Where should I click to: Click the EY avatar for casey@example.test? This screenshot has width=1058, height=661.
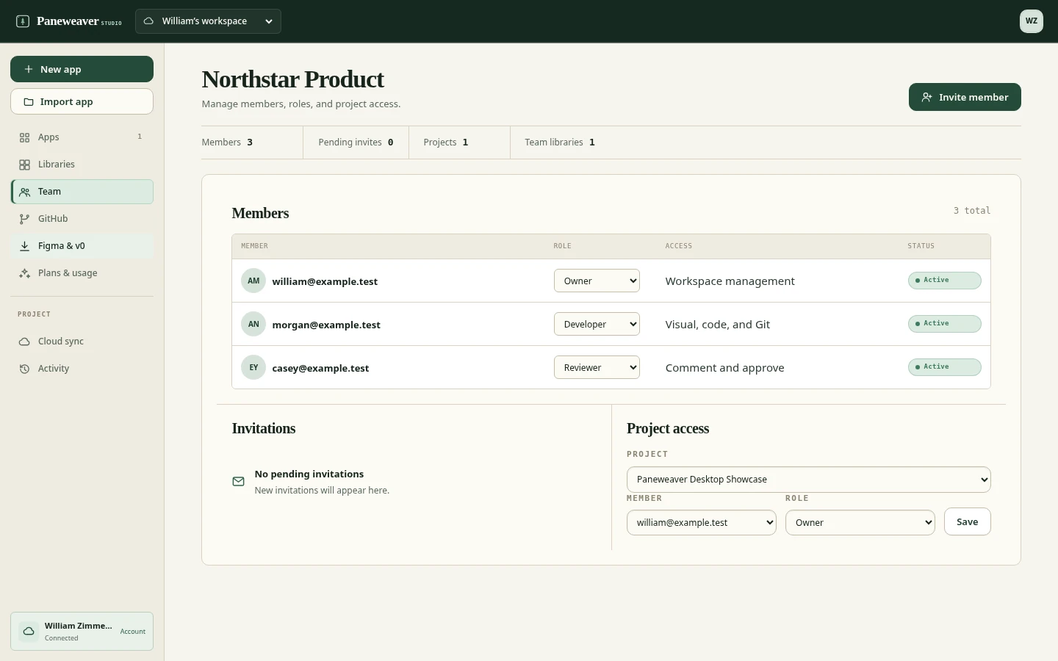coord(253,367)
